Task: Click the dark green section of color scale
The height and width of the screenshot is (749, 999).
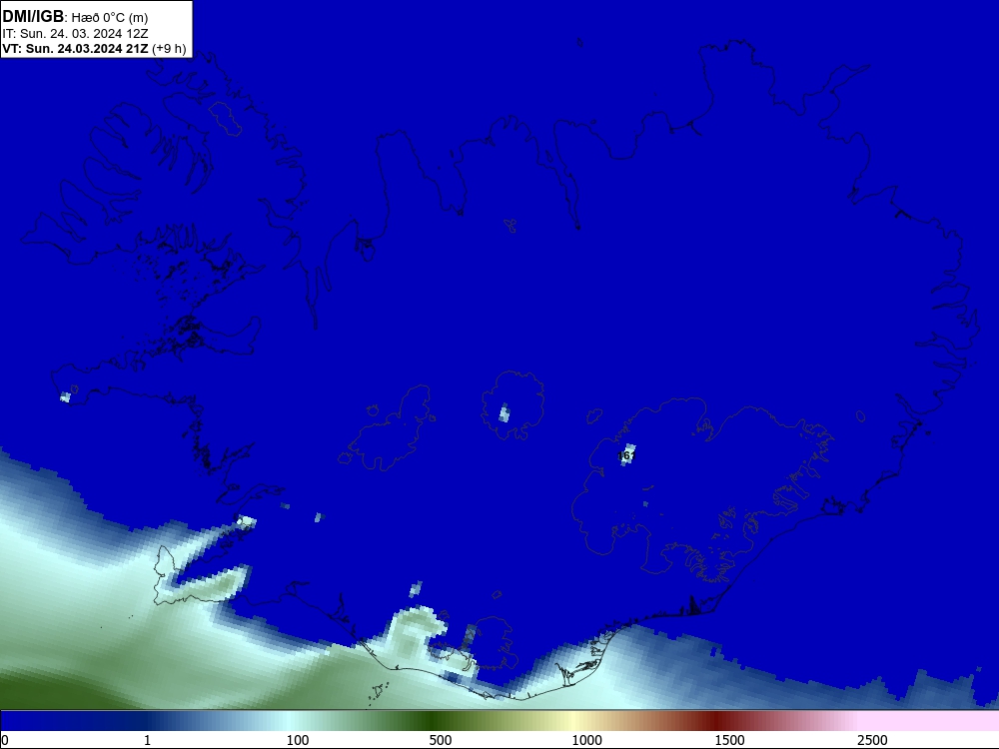Action: point(434,721)
